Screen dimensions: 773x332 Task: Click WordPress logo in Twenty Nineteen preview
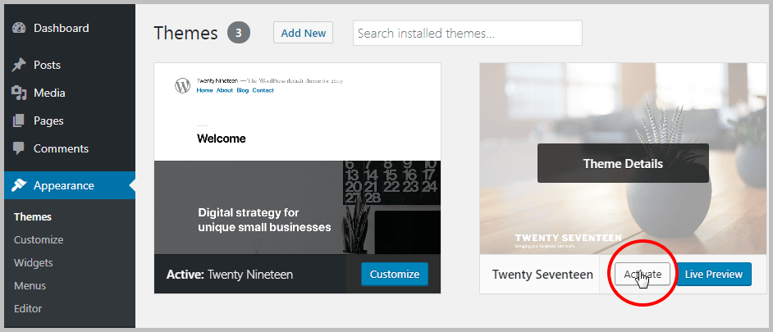point(182,86)
